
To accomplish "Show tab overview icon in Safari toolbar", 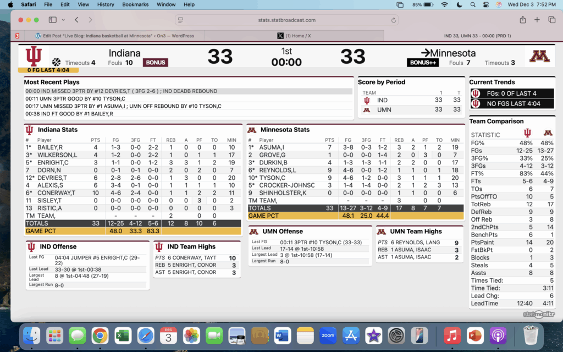I will pyautogui.click(x=551, y=20).
